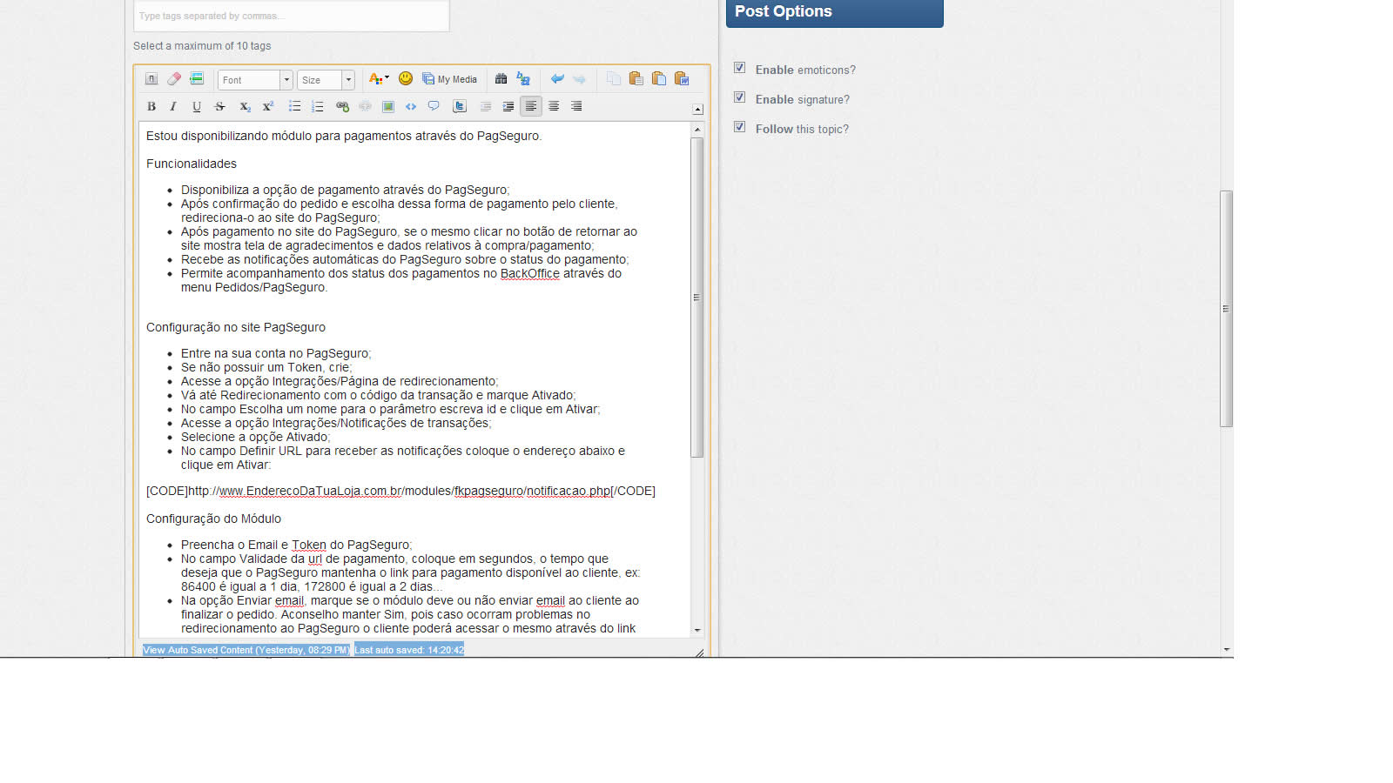Open the Font dropdown
1393x783 pixels.
coord(255,80)
